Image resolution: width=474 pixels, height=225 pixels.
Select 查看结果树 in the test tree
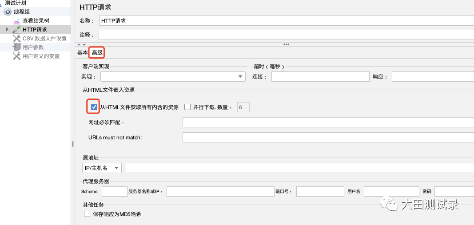click(36, 21)
